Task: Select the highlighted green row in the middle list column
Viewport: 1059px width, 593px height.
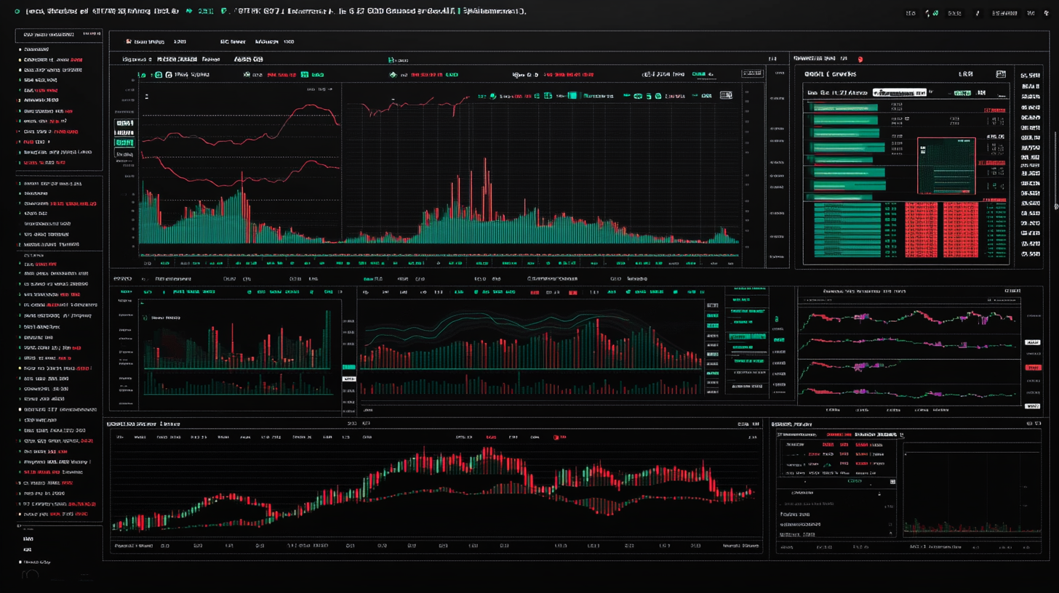Action: (748, 336)
